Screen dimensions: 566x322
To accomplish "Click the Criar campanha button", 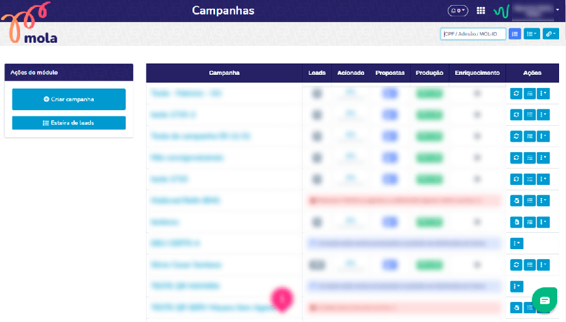I will pos(69,99).
